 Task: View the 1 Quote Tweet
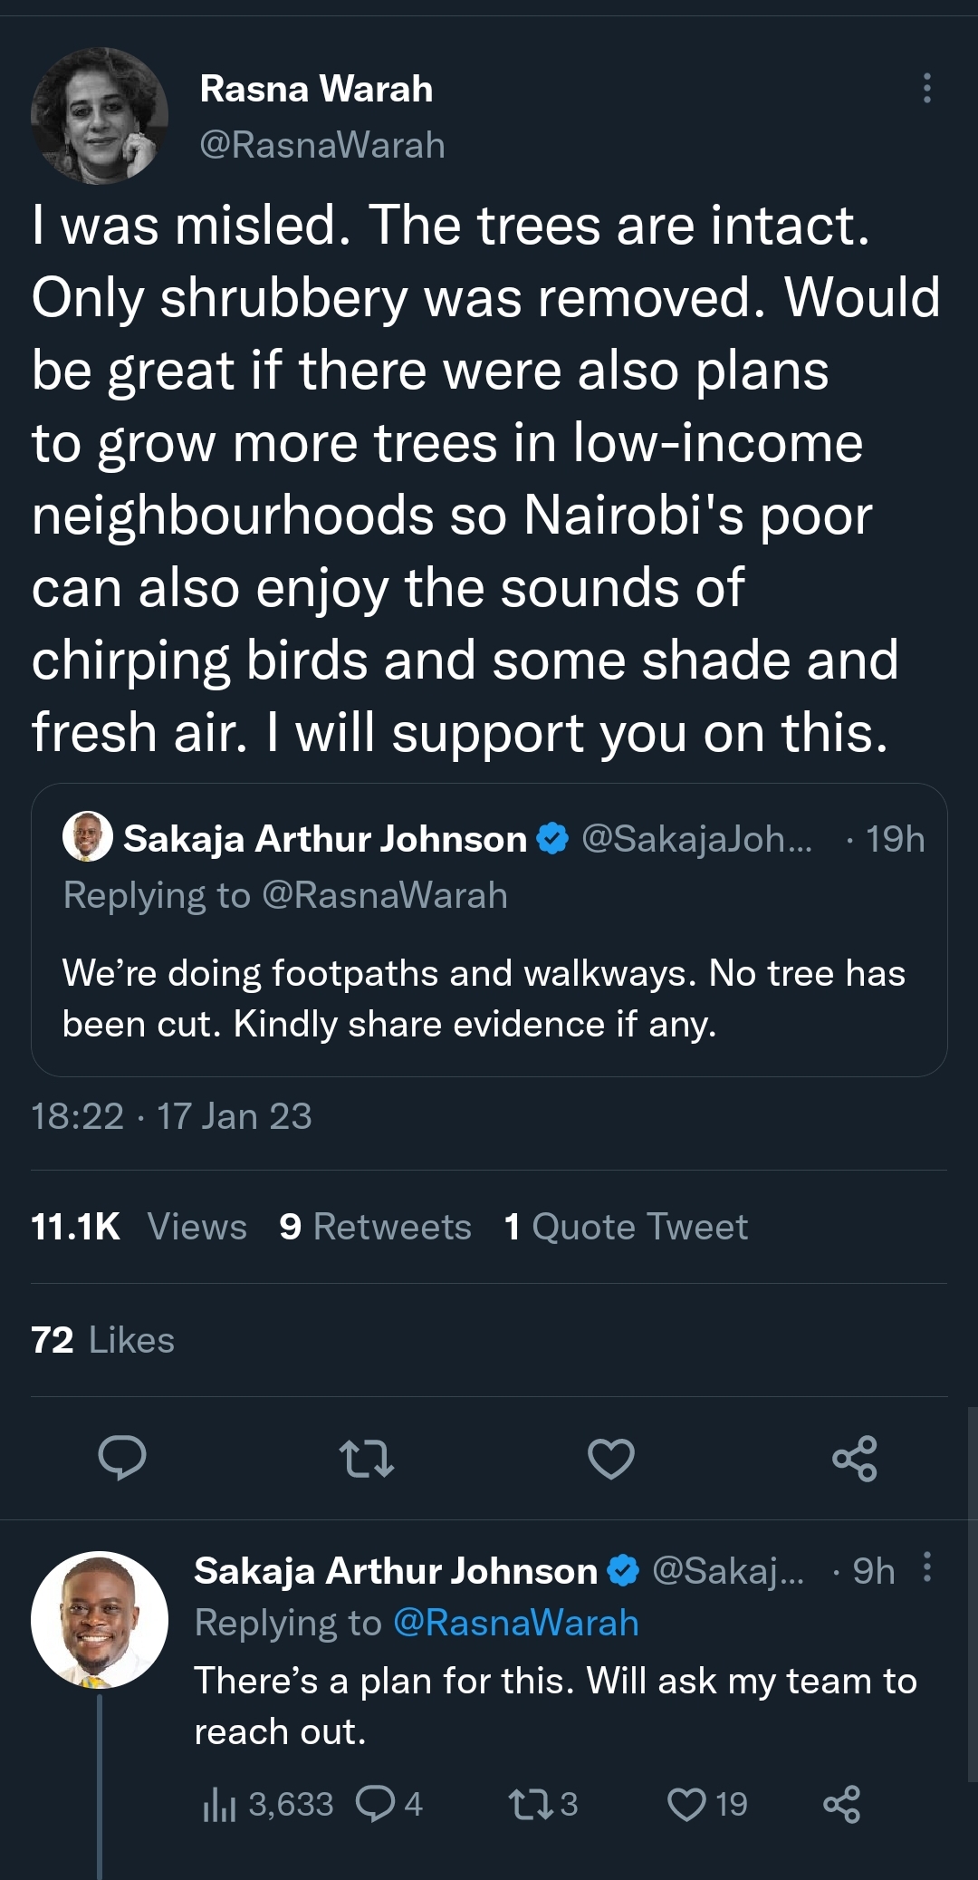(627, 1227)
